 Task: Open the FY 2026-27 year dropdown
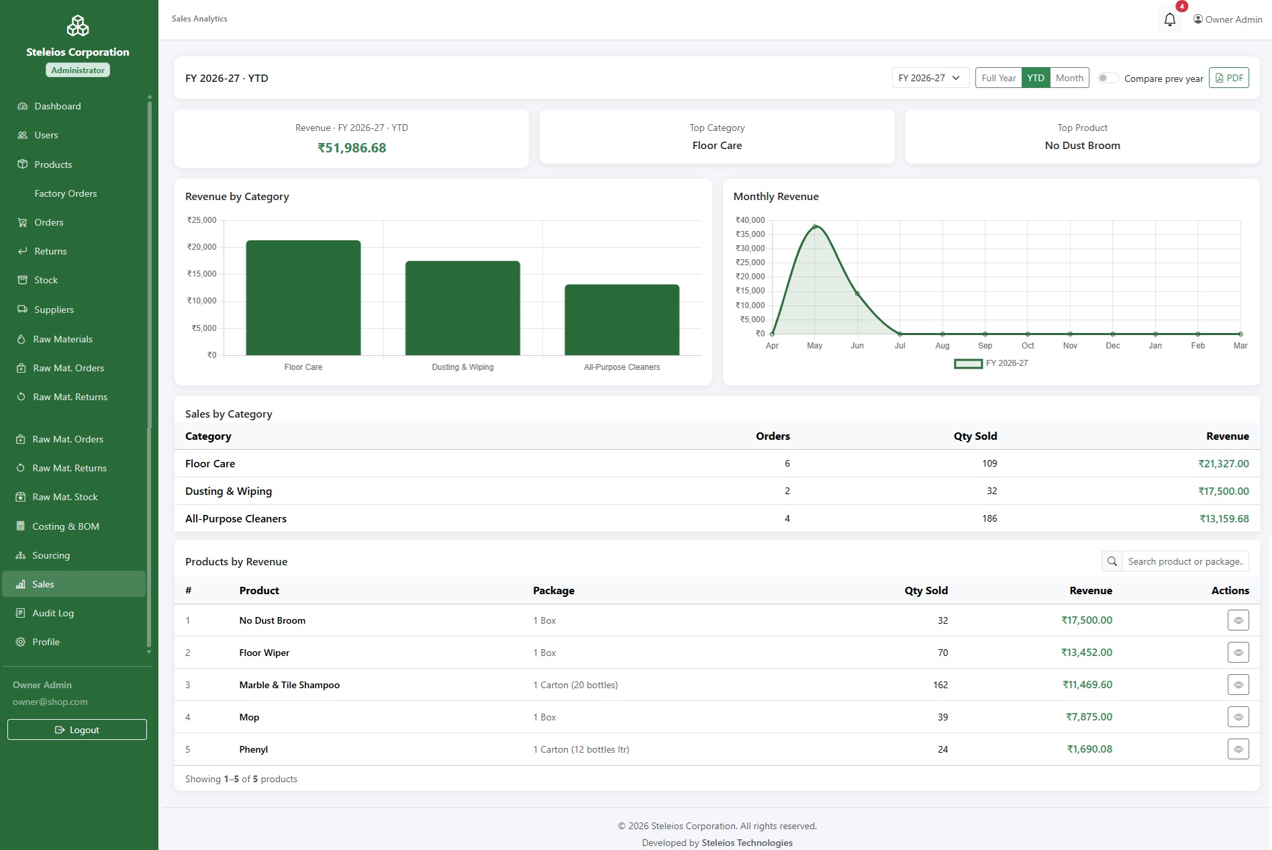tap(930, 78)
